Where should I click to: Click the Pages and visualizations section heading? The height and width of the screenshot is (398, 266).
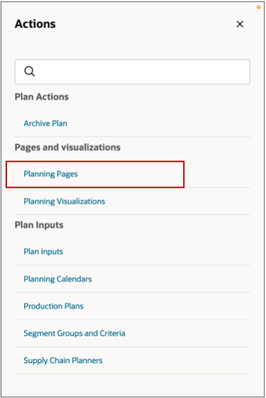pyautogui.click(x=68, y=147)
